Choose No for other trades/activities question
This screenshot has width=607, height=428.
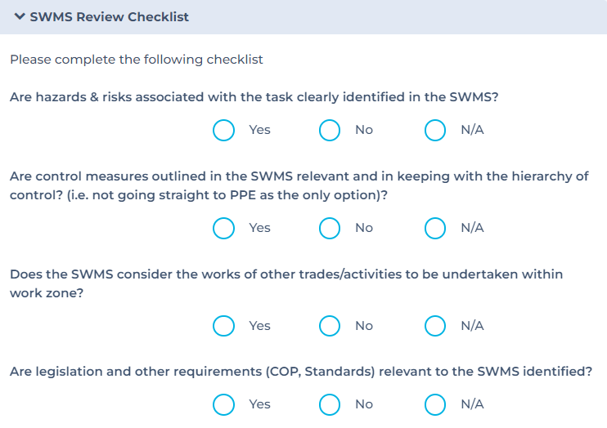pyautogui.click(x=330, y=326)
